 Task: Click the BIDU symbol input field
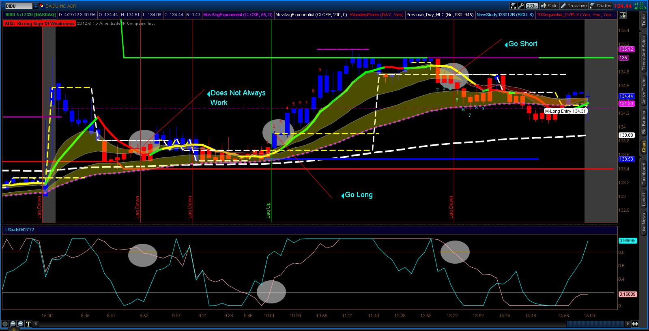pos(18,6)
